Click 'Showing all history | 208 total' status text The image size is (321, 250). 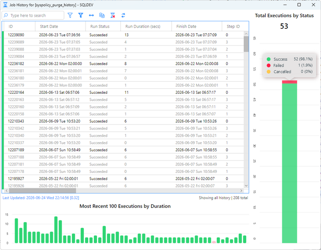coord(223,197)
